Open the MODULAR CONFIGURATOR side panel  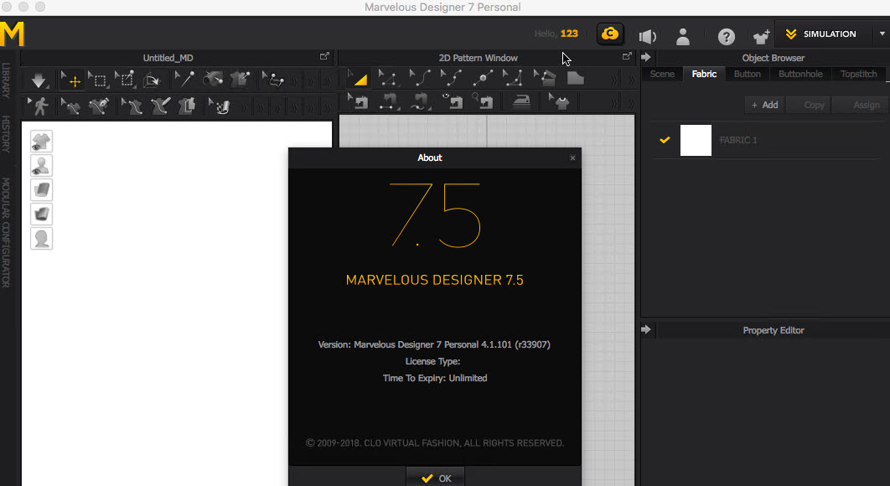[x=6, y=231]
